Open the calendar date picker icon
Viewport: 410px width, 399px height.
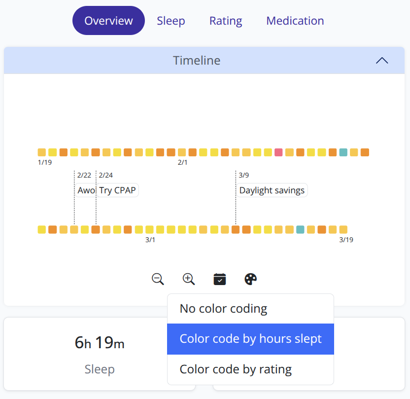pyautogui.click(x=220, y=279)
